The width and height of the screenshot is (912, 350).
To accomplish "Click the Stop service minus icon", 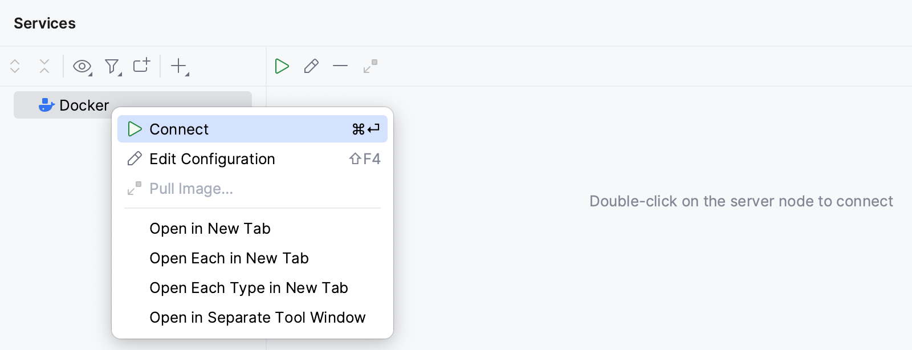I will pos(340,66).
